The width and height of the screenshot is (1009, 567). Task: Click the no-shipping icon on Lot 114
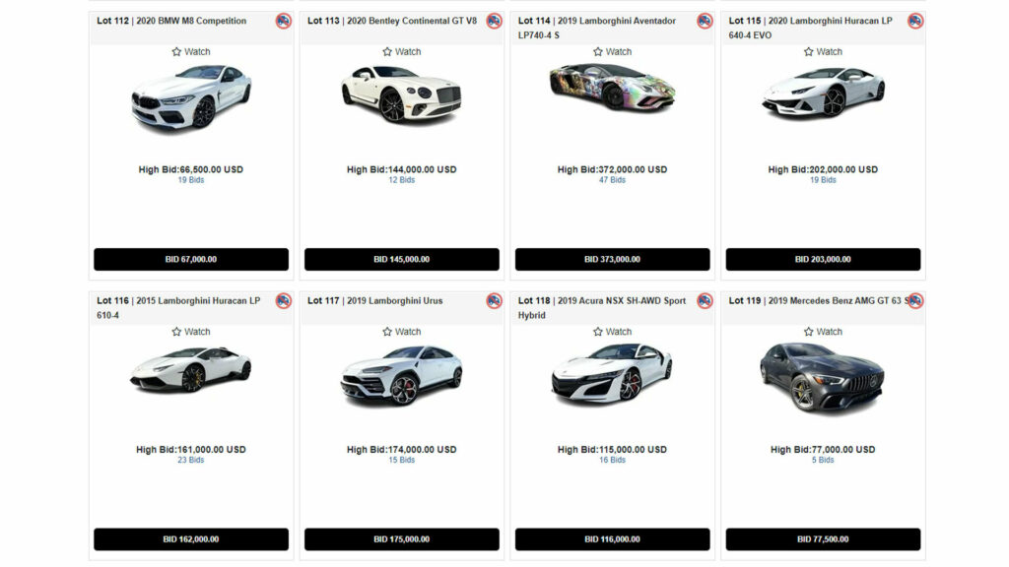705,22
